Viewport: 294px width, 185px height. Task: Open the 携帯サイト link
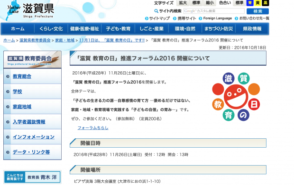pos(187,18)
